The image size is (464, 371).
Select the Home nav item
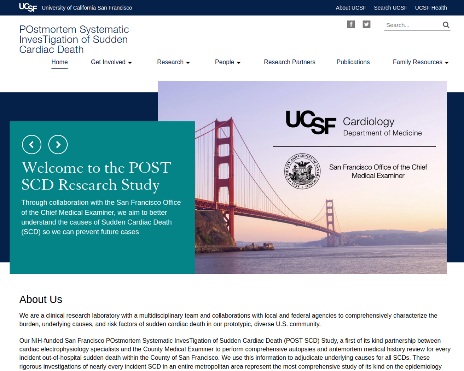click(x=59, y=62)
